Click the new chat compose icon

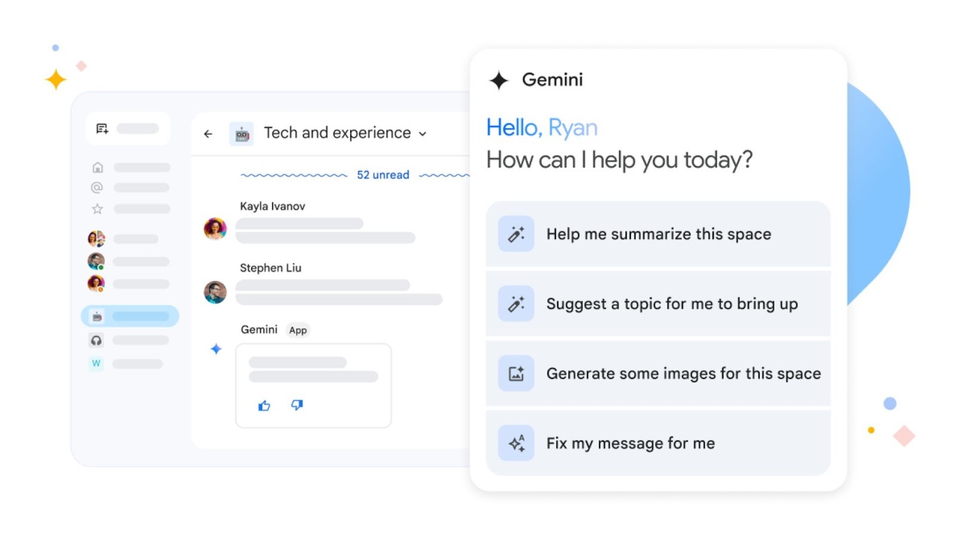coord(102,128)
